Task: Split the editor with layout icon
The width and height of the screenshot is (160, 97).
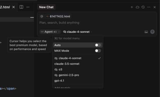Action: 21,7
